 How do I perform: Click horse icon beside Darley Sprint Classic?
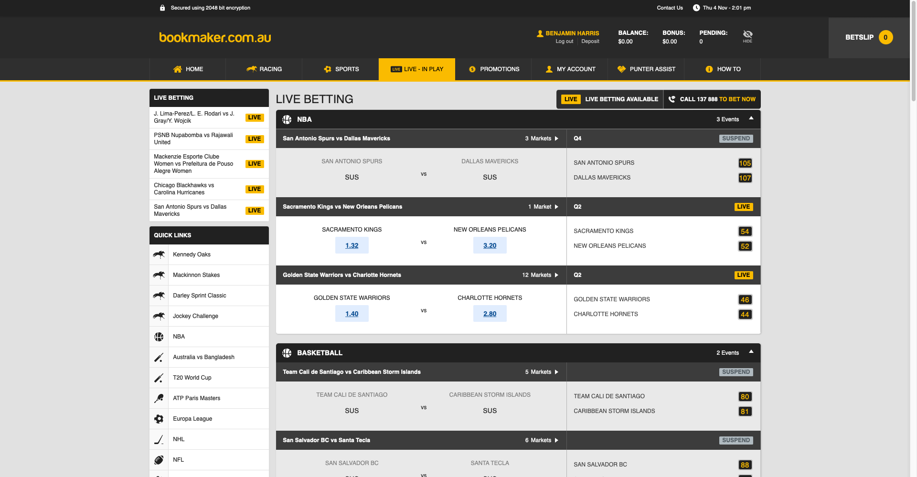(159, 296)
